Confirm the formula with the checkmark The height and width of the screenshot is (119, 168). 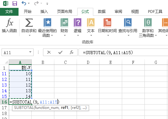click(60, 52)
